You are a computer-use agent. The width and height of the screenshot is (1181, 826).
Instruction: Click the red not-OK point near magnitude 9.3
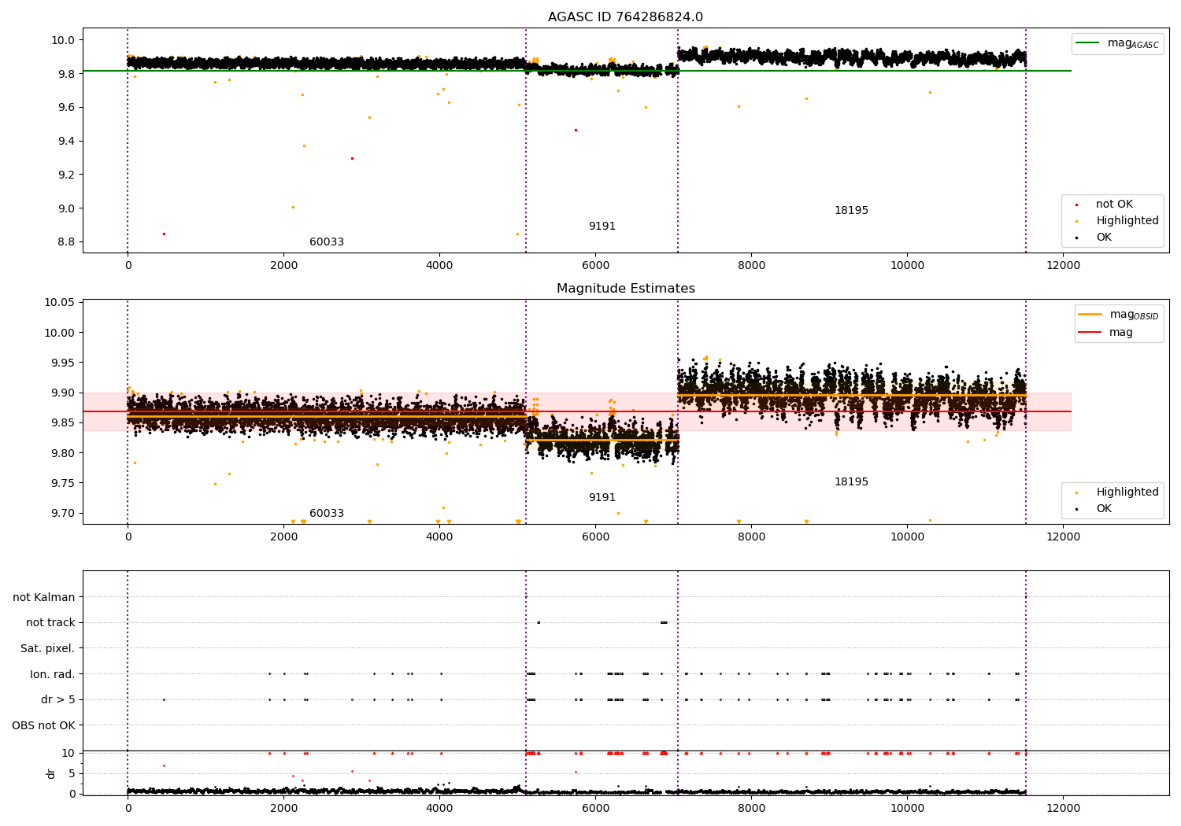click(x=352, y=158)
